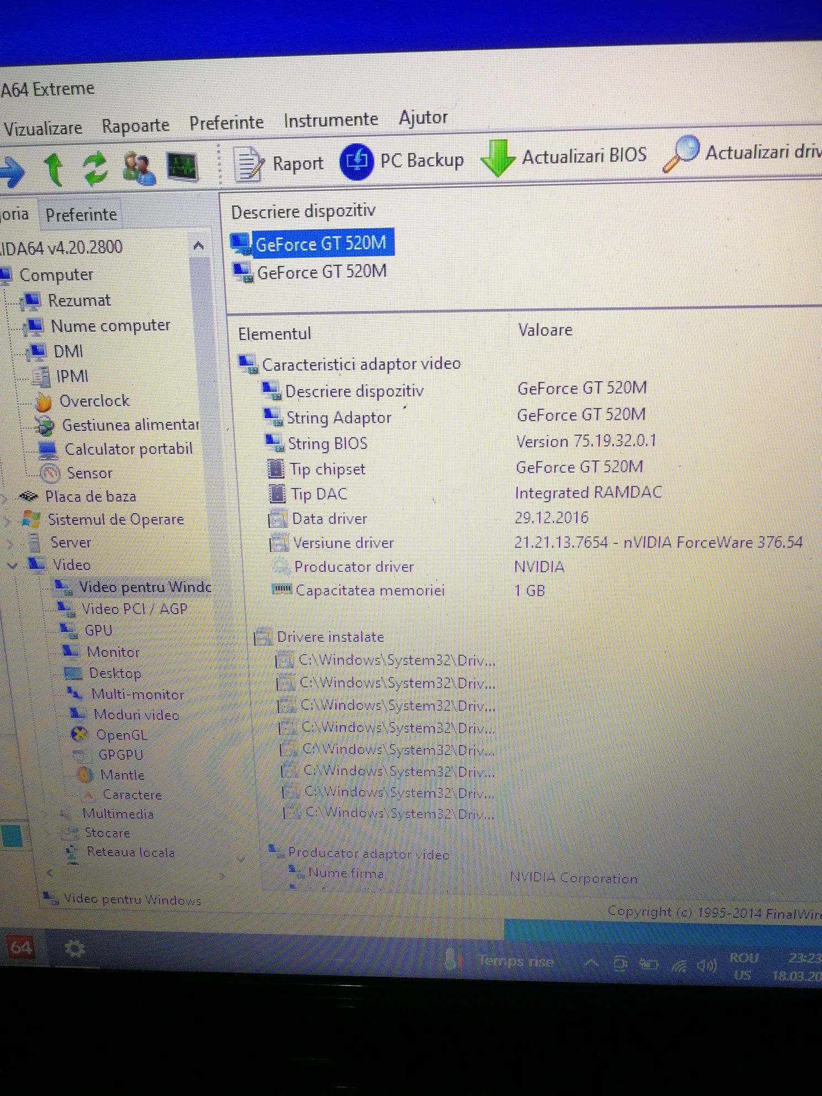
Task: Open the Vizualizare menu
Action: (43, 129)
